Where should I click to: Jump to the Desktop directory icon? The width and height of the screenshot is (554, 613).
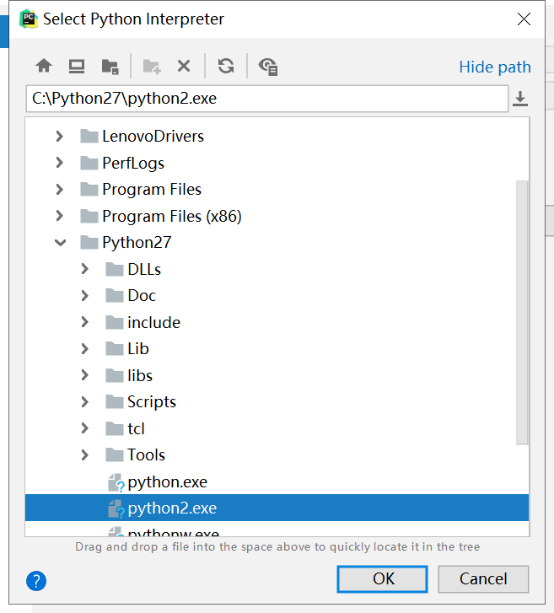tap(77, 66)
